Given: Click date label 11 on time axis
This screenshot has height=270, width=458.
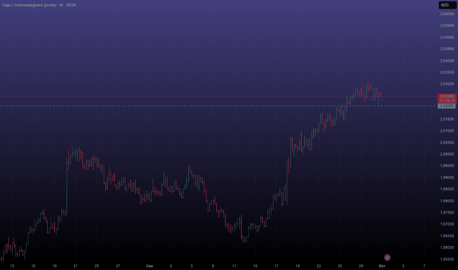Looking at the screenshot, I should pos(234,266).
